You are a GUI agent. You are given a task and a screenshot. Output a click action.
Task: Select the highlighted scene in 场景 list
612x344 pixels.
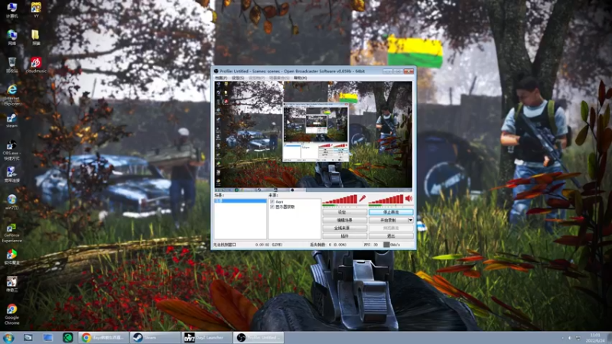pyautogui.click(x=240, y=201)
